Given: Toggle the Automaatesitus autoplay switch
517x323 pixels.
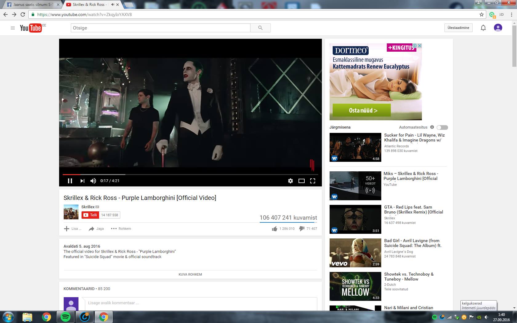Looking at the screenshot, I should (x=442, y=127).
